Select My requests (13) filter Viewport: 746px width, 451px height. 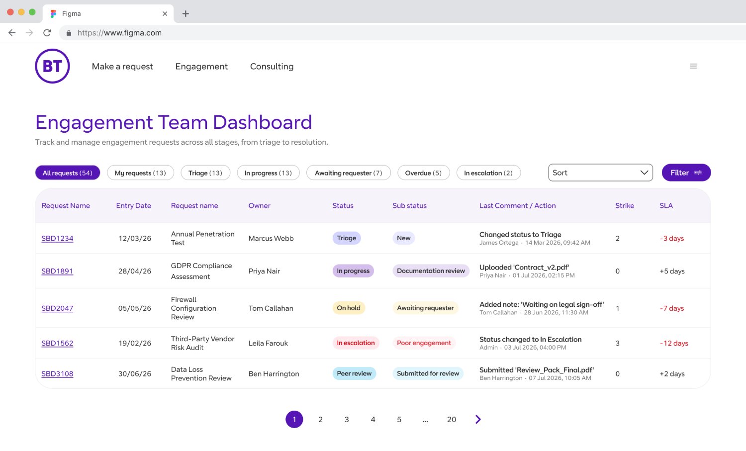(140, 173)
